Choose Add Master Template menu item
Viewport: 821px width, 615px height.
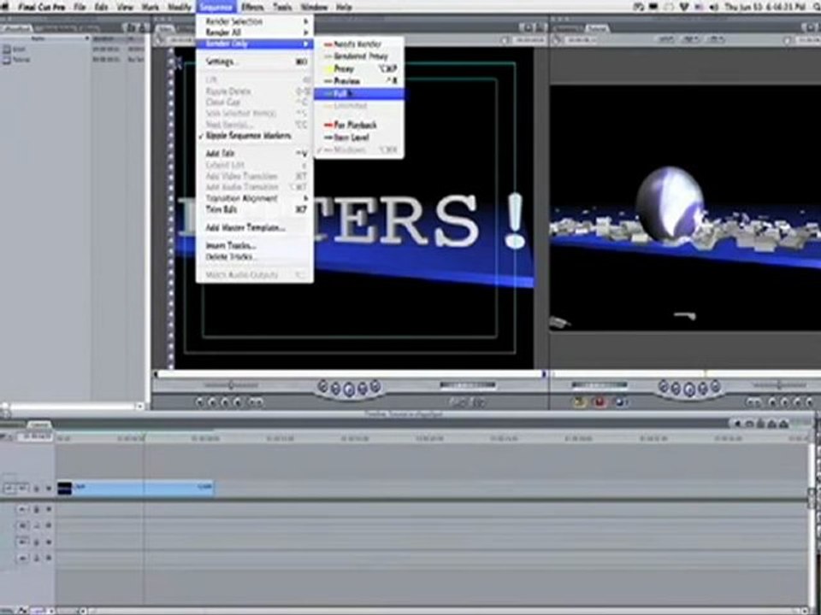pos(255,227)
